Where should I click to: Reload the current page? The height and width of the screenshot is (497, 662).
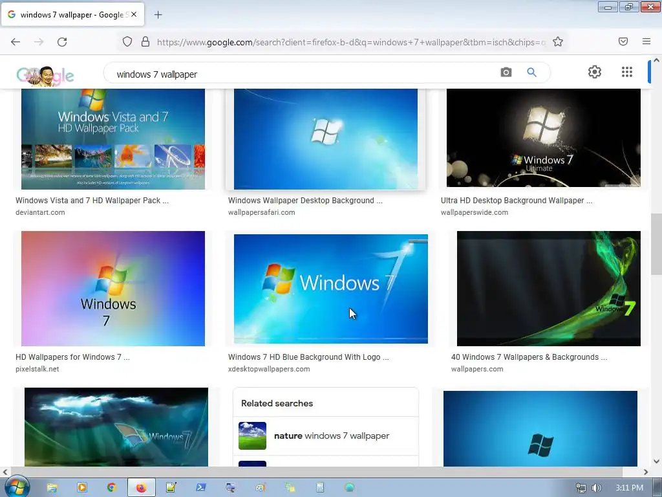click(62, 42)
